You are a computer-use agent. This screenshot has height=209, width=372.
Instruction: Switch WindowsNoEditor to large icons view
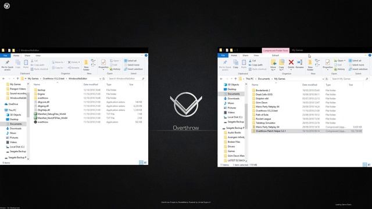pos(145,163)
